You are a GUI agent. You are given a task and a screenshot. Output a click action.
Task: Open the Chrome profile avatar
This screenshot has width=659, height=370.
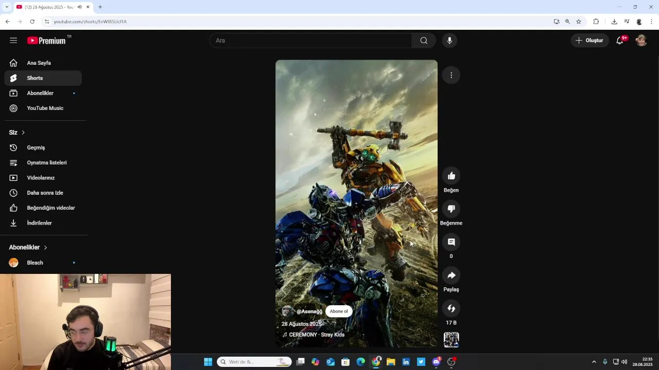tap(639, 22)
